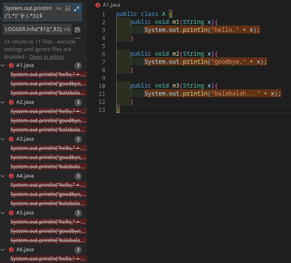Toggle Match Case in search field
This screenshot has height=263, width=291.
coord(59,8)
